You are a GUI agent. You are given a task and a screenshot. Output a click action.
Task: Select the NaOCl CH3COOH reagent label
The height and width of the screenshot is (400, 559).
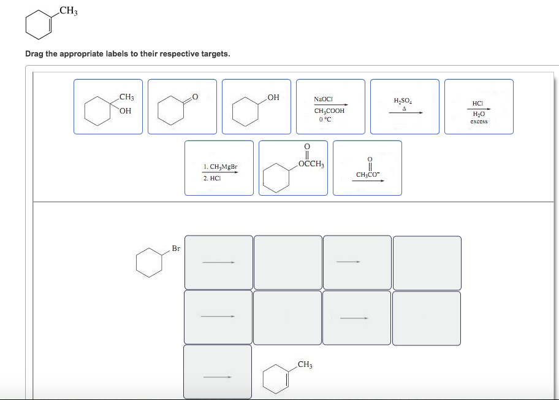pos(330,107)
